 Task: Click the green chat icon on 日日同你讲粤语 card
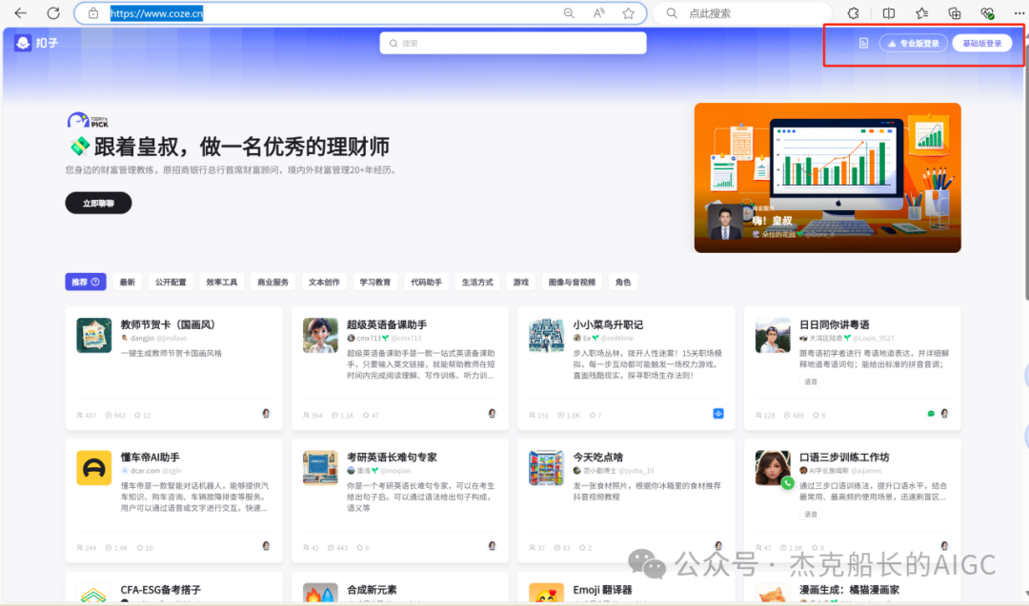[931, 414]
